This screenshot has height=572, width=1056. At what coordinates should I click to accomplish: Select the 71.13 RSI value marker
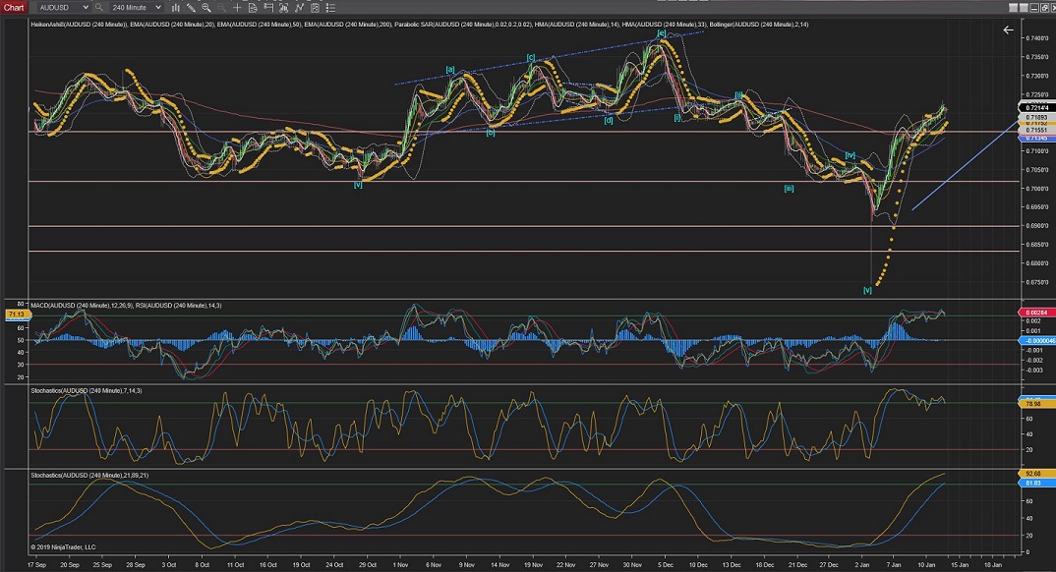(x=16, y=315)
